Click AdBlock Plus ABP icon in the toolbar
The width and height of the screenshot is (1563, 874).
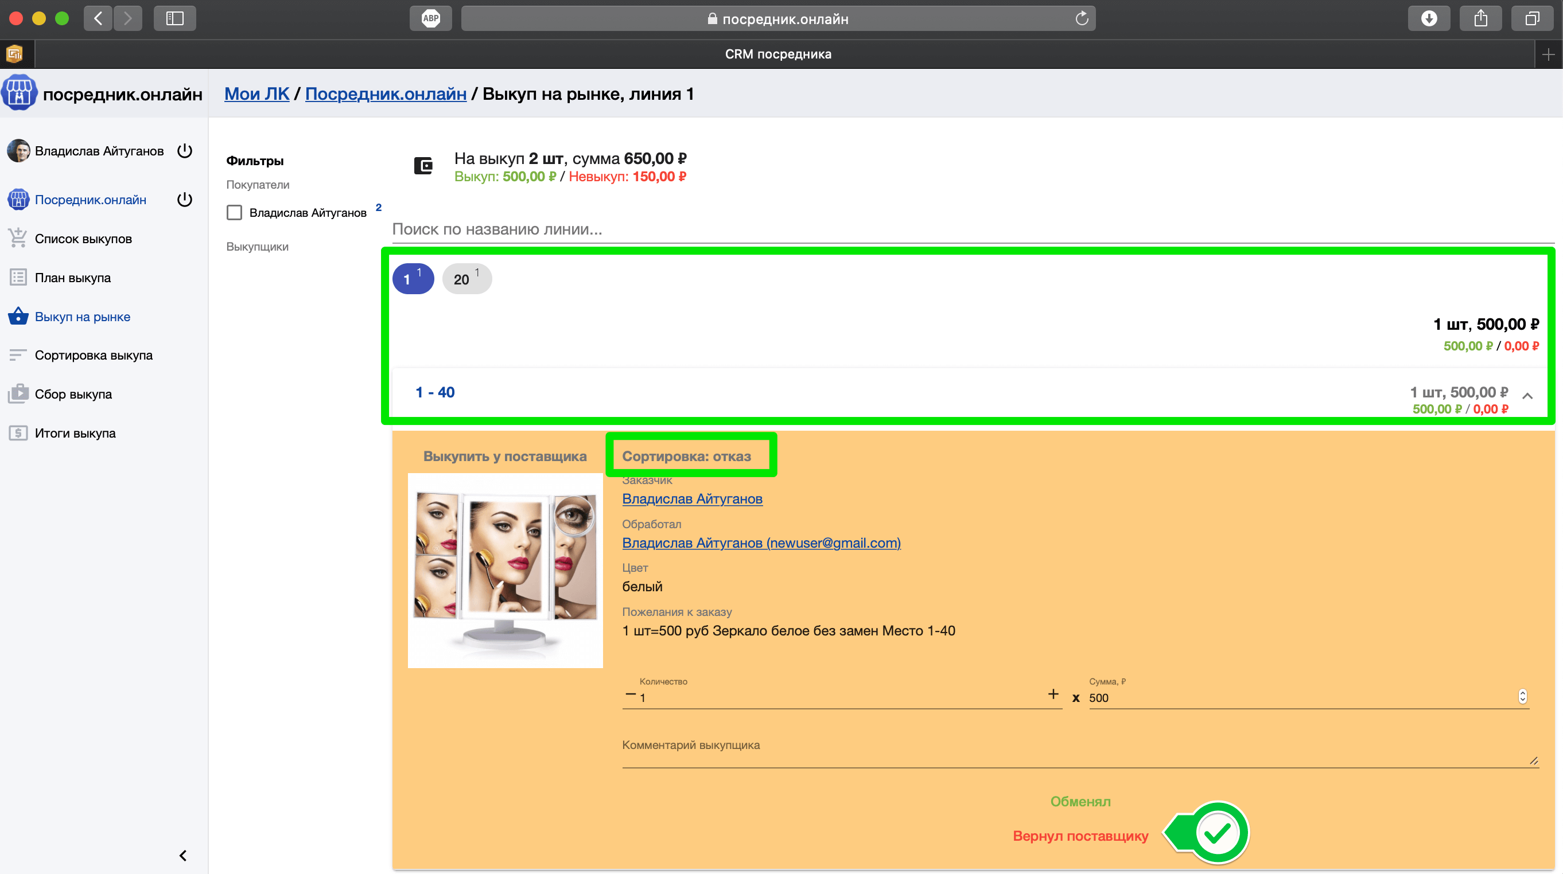[x=430, y=18]
